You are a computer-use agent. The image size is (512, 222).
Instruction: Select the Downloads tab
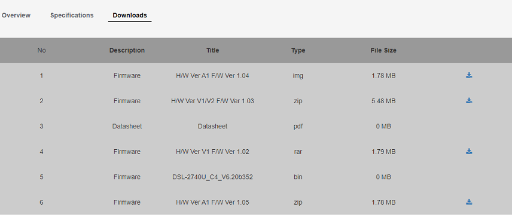click(x=130, y=16)
